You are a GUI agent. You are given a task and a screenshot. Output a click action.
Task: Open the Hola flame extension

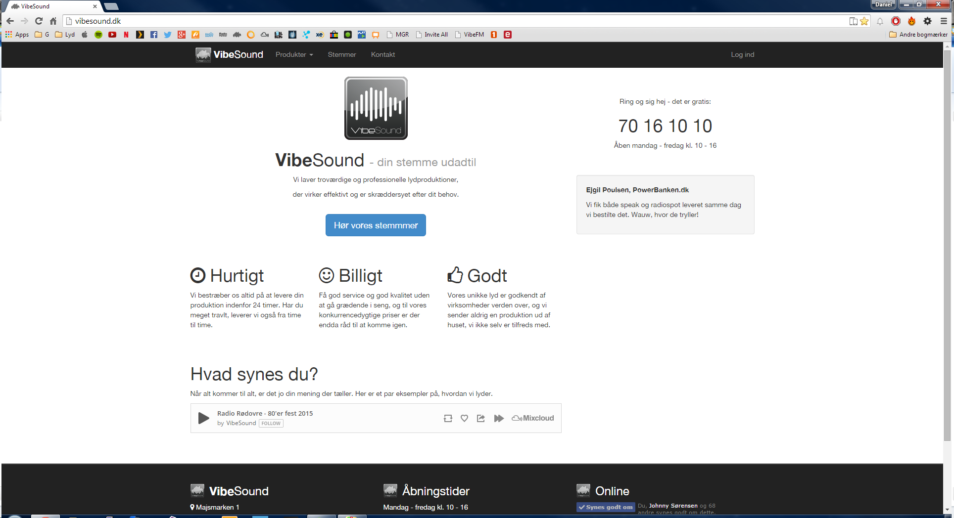pos(911,21)
